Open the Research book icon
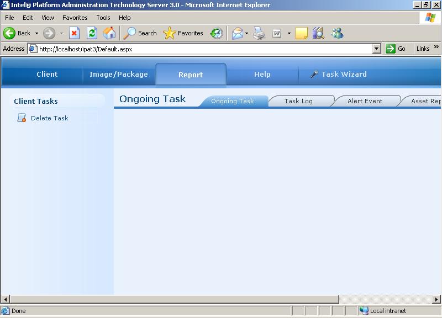 (318, 33)
